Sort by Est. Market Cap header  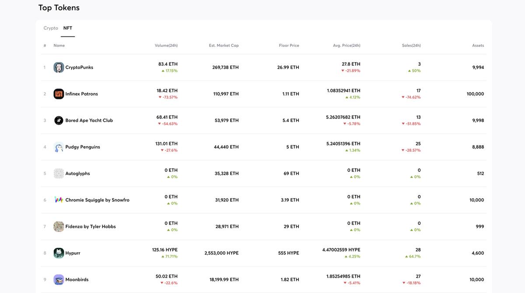click(224, 45)
